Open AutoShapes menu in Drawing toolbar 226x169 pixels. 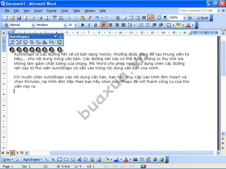(x=33, y=159)
